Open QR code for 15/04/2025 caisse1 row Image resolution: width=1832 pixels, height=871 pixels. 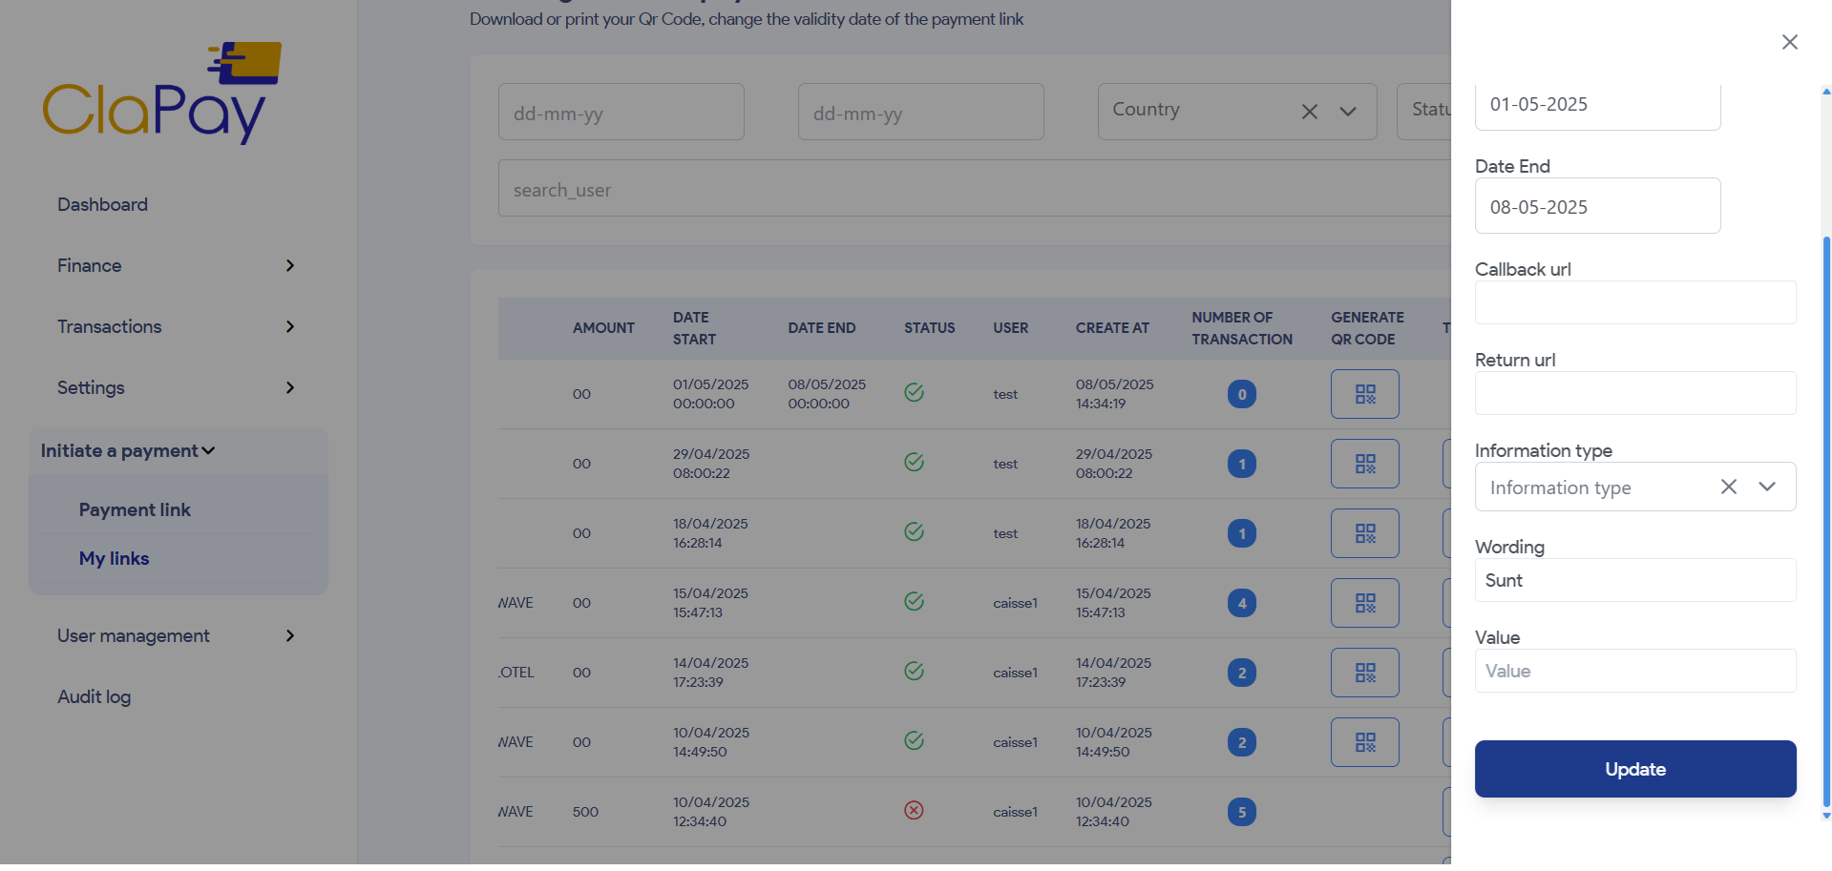(x=1364, y=603)
